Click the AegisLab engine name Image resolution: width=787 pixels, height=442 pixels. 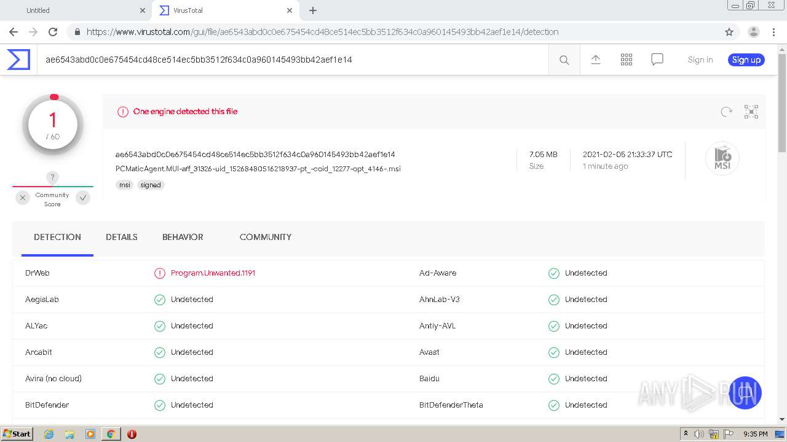click(42, 300)
